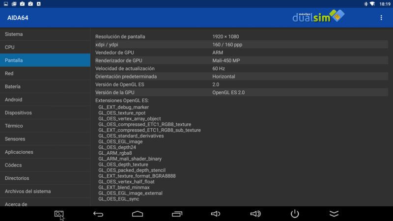Tap the first checkmark bag notification icon
The height and width of the screenshot is (221, 393).
22,4
